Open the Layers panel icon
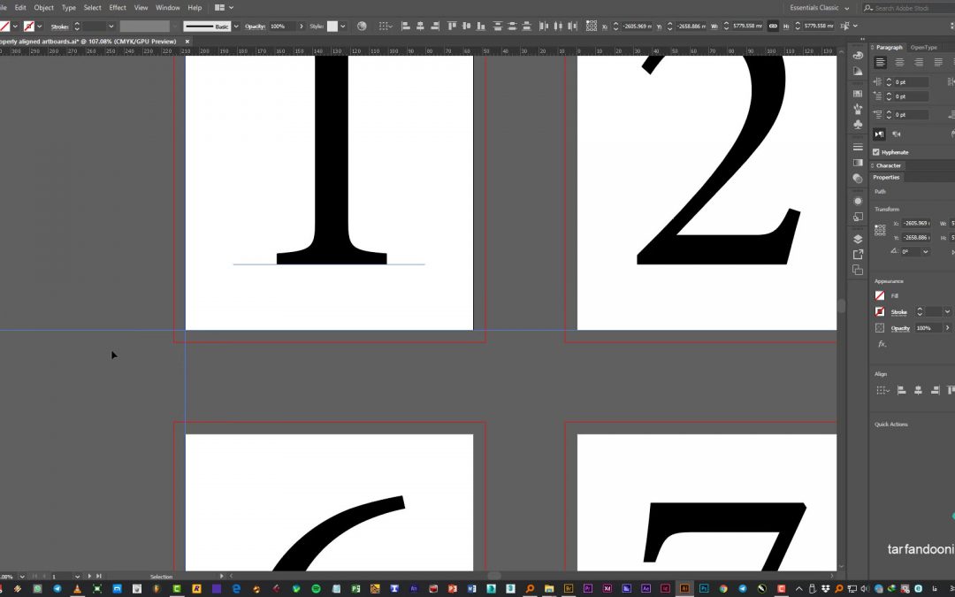 point(858,239)
